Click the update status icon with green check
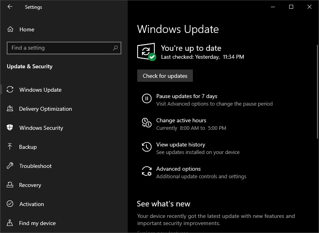This screenshot has height=233, width=319. tap(147, 52)
